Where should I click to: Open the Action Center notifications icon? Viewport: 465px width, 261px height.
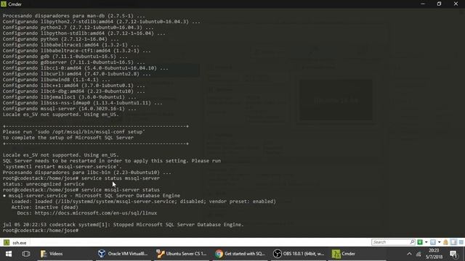[453, 254]
